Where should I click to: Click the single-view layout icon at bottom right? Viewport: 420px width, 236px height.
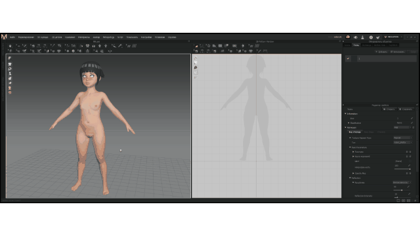pos(398,201)
